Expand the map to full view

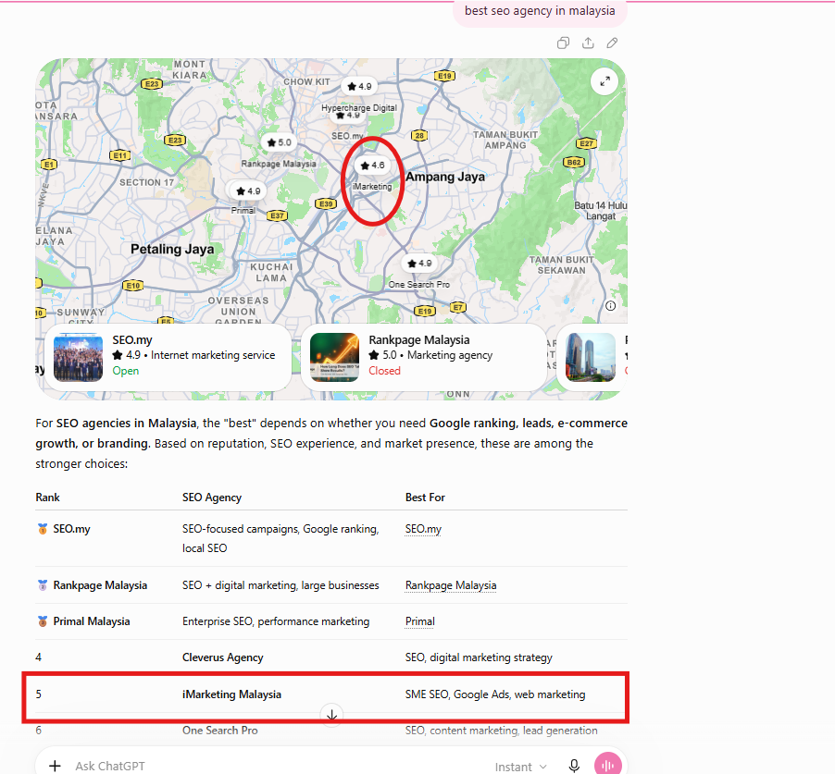[x=604, y=81]
